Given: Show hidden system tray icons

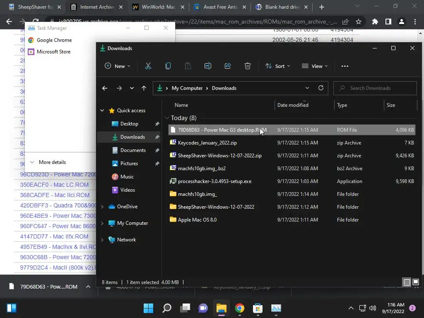Looking at the screenshot, I should click(x=351, y=308).
